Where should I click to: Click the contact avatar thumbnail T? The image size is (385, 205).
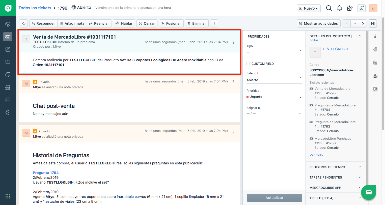(315, 52)
